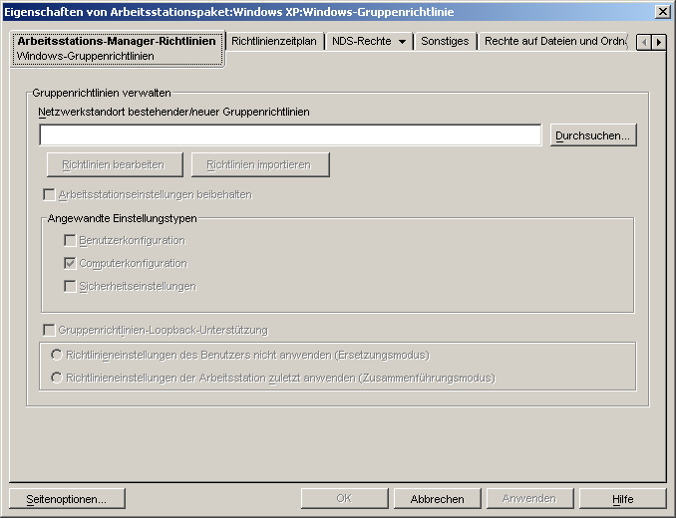Close the Eigenschaften dialog window
The image size is (676, 518).
click(662, 12)
